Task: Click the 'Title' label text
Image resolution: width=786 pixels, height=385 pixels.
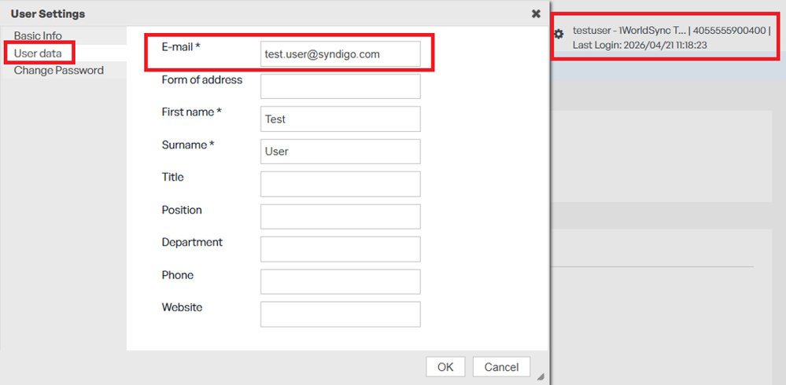Action: click(x=172, y=178)
